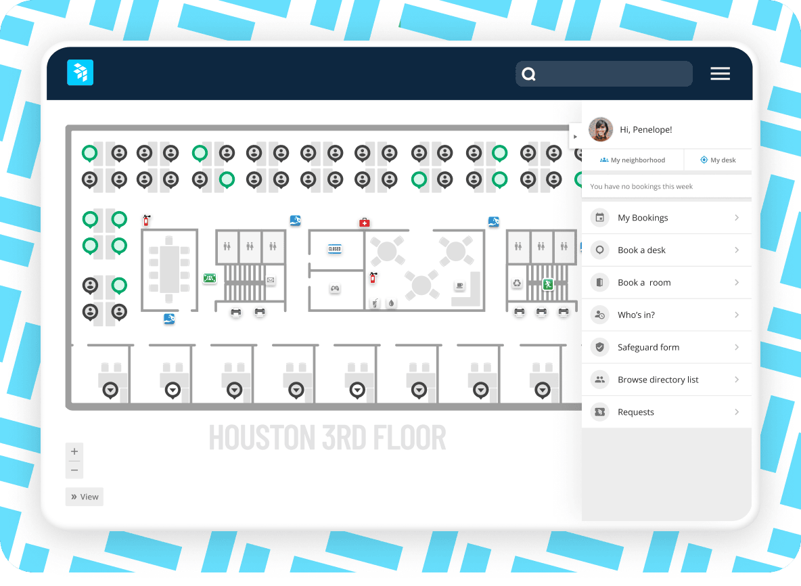Open the hamburger menu
Image resolution: width=801 pixels, height=586 pixels.
tap(720, 73)
